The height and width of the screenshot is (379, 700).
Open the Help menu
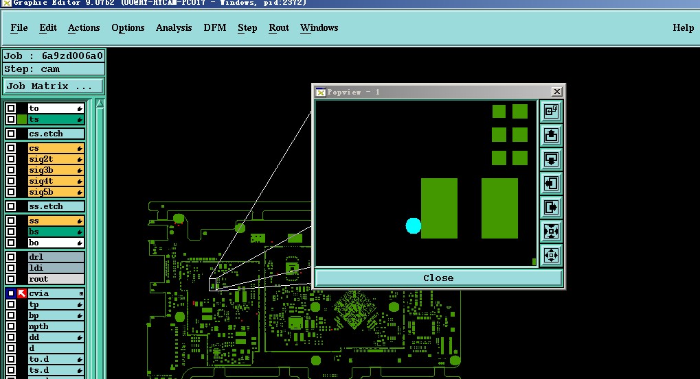[683, 27]
